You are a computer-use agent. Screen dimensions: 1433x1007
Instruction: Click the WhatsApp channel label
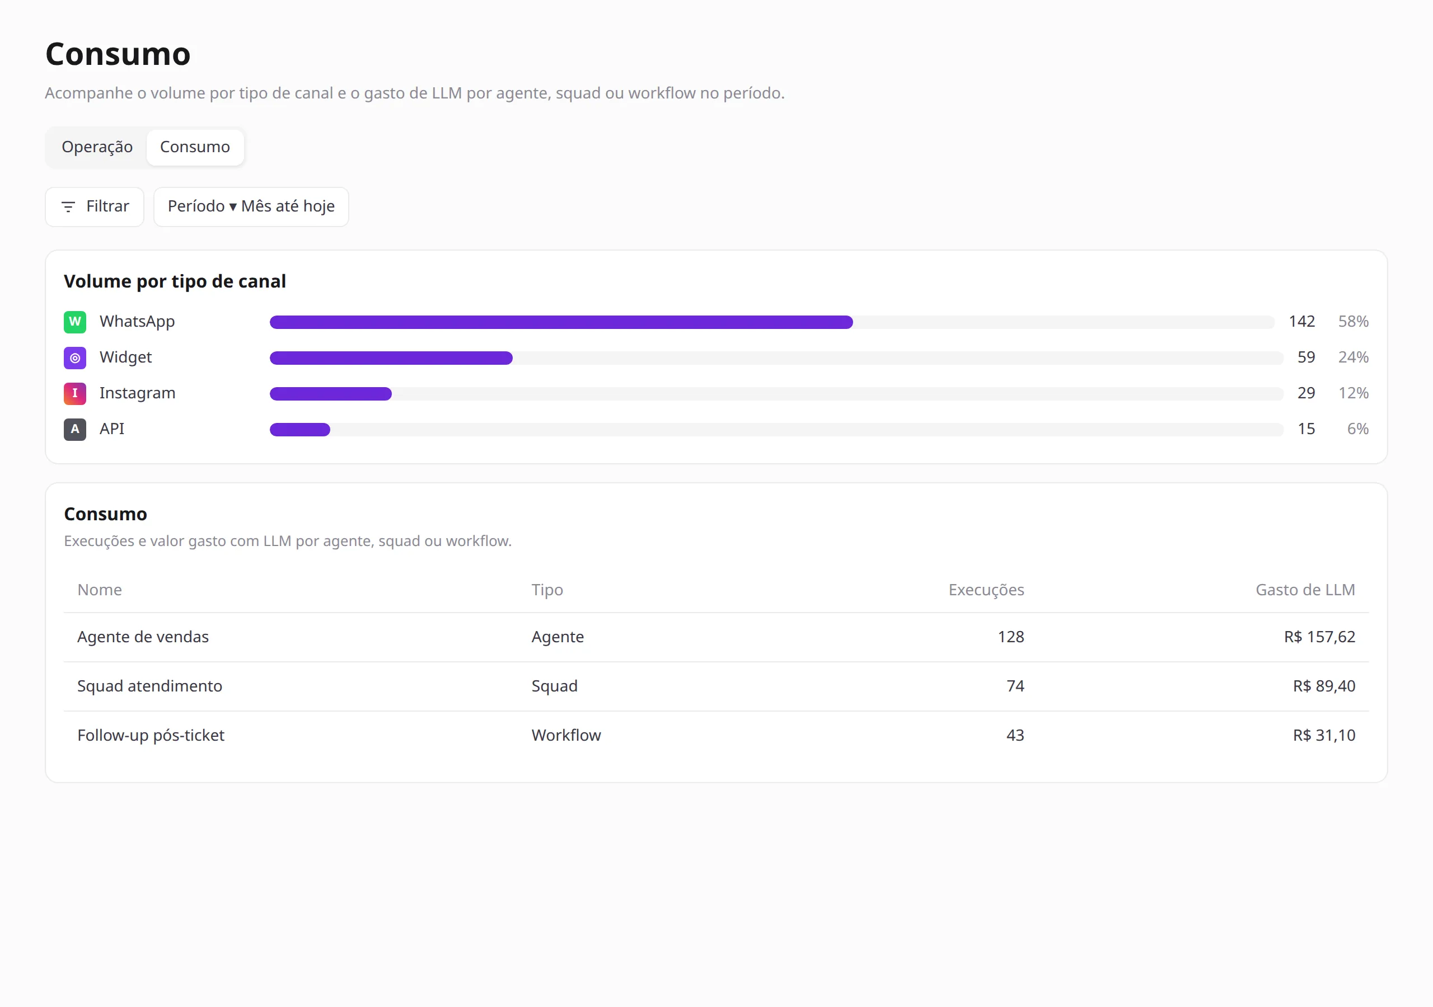pyautogui.click(x=137, y=322)
